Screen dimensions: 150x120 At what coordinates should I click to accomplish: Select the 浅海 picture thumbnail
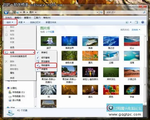click(x=132, y=56)
